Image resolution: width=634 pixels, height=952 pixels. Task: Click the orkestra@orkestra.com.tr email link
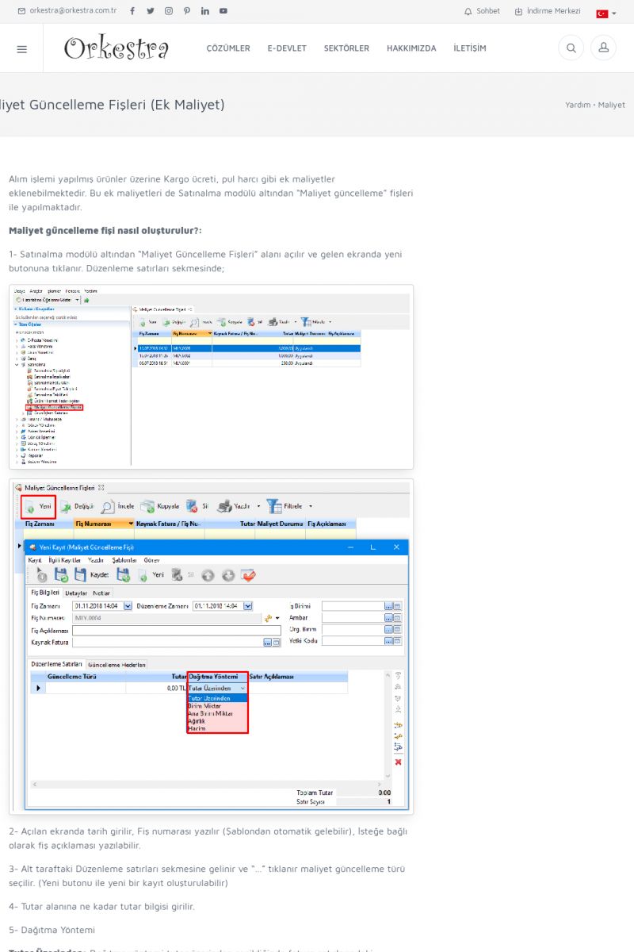pos(67,11)
